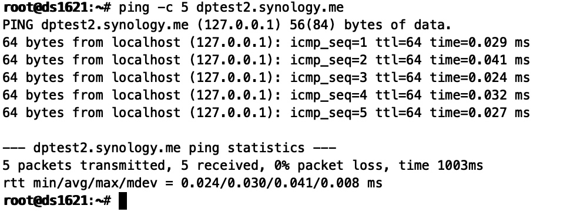
Task: Click the 5 packets transmitted summary text
Action: tap(84, 165)
